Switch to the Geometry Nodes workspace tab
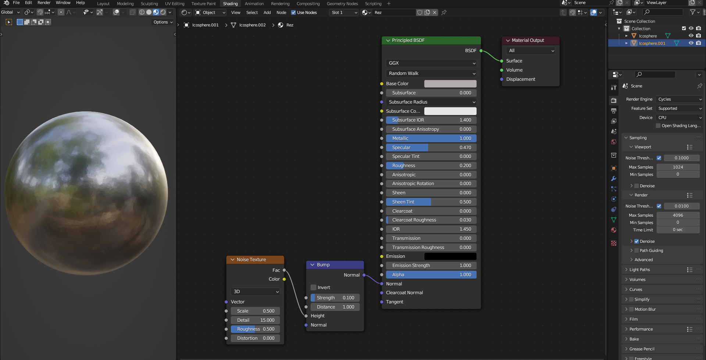This screenshot has height=360, width=706. pyautogui.click(x=342, y=4)
